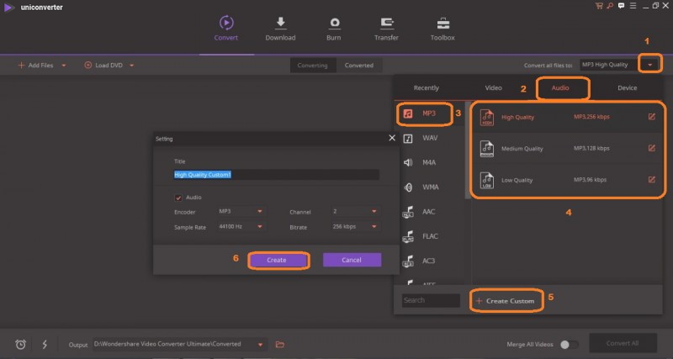This screenshot has width=673, height=359.
Task: Click the high speed lightning icon
Action: 45,344
